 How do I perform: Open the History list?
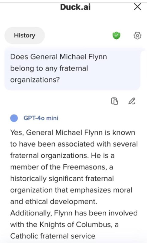click(x=25, y=35)
